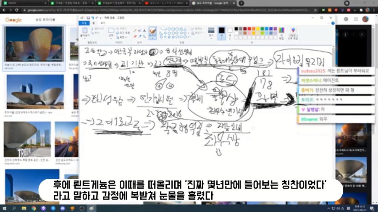Open File Explorer from the taskbar

click(x=24, y=208)
